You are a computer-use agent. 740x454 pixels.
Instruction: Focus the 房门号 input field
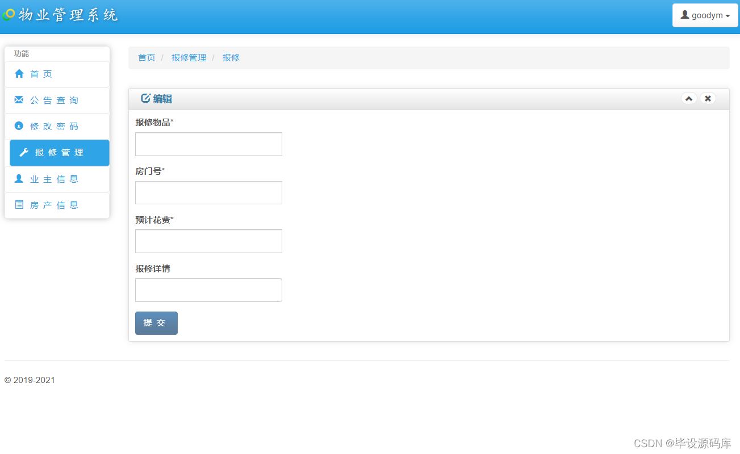[x=208, y=193]
